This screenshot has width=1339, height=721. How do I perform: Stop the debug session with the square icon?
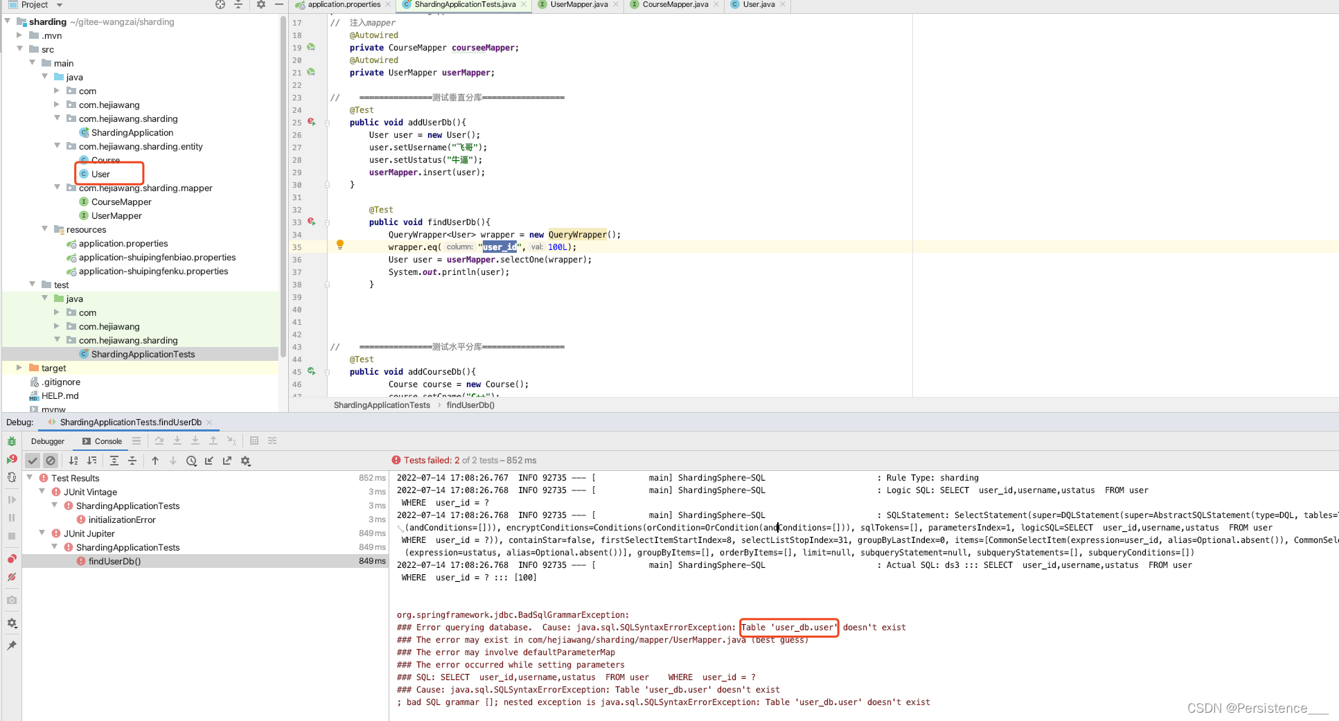12,536
